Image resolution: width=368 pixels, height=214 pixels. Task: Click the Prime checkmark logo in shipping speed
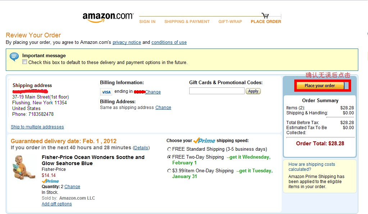click(204, 140)
